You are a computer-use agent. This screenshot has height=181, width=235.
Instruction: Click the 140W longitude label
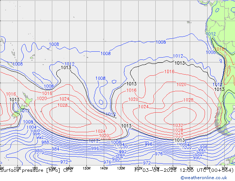104,168
